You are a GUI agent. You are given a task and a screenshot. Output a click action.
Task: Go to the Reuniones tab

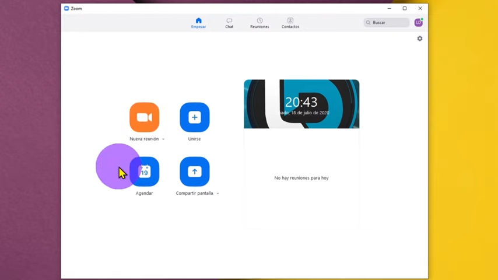tap(259, 23)
